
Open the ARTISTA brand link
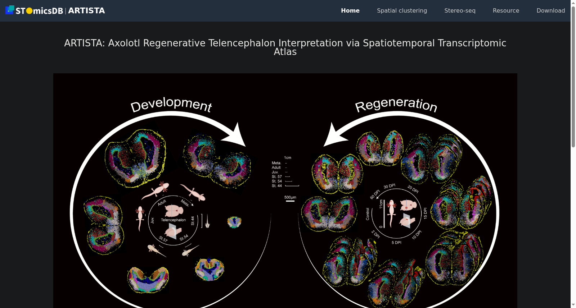[86, 10]
